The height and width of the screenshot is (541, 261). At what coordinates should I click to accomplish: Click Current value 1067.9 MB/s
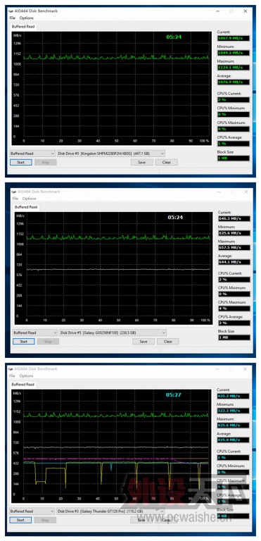(233, 38)
